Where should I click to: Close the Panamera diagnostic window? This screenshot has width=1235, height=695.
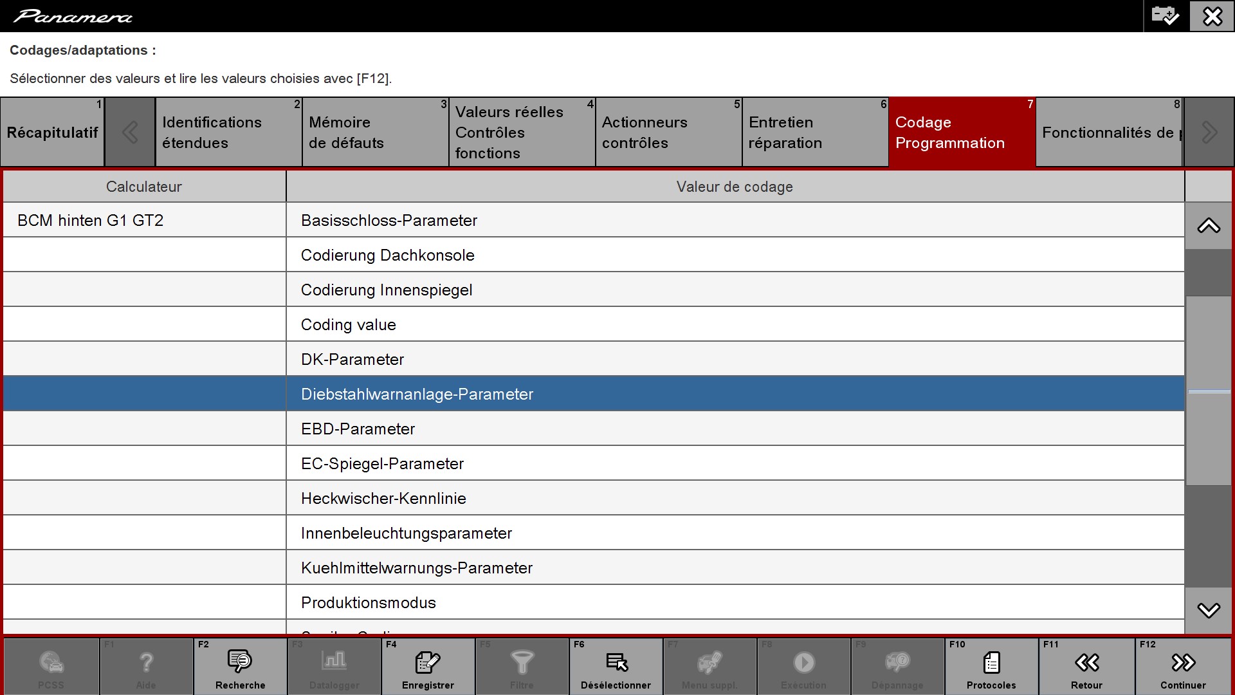1212,15
